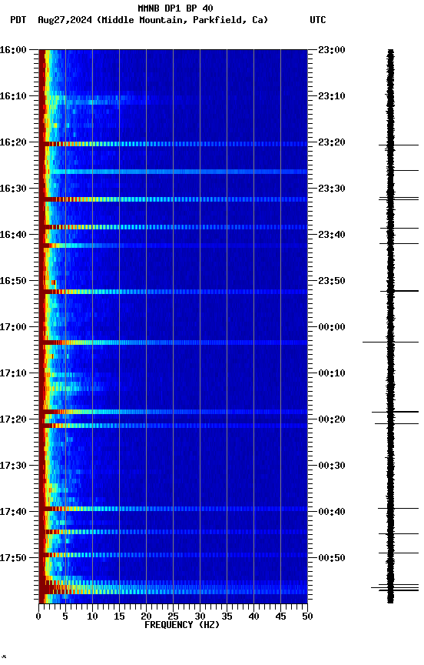Viewport: 424px width, 665px height.
Task: Click the 'UTC' timezone label
Action: click(318, 20)
